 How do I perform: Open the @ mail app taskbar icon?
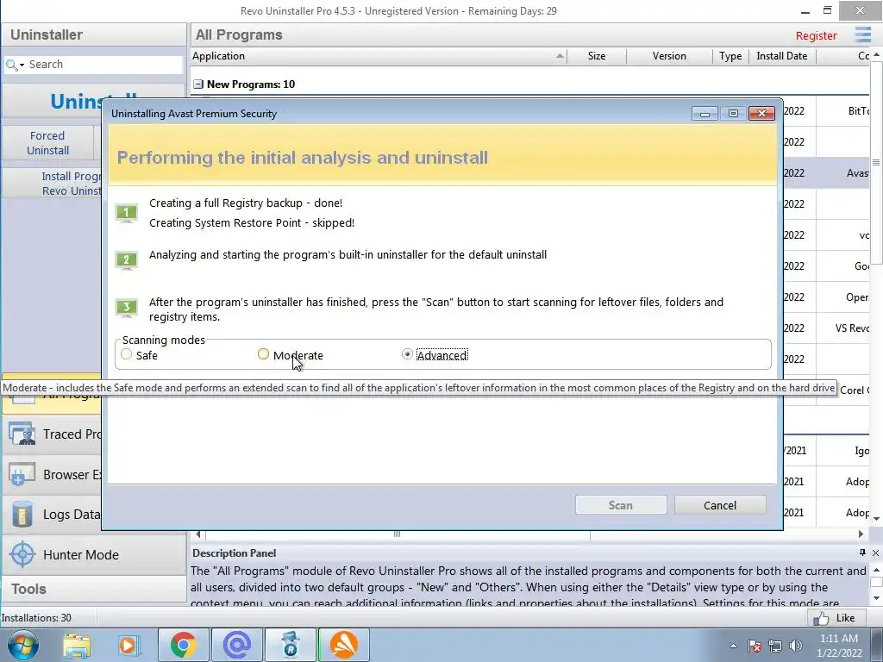237,645
